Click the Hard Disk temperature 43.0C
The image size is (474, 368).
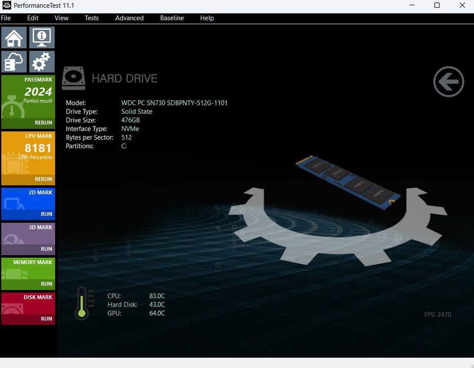[157, 304]
